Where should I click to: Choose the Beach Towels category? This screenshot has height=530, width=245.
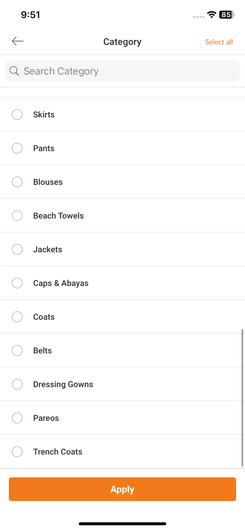point(122,216)
